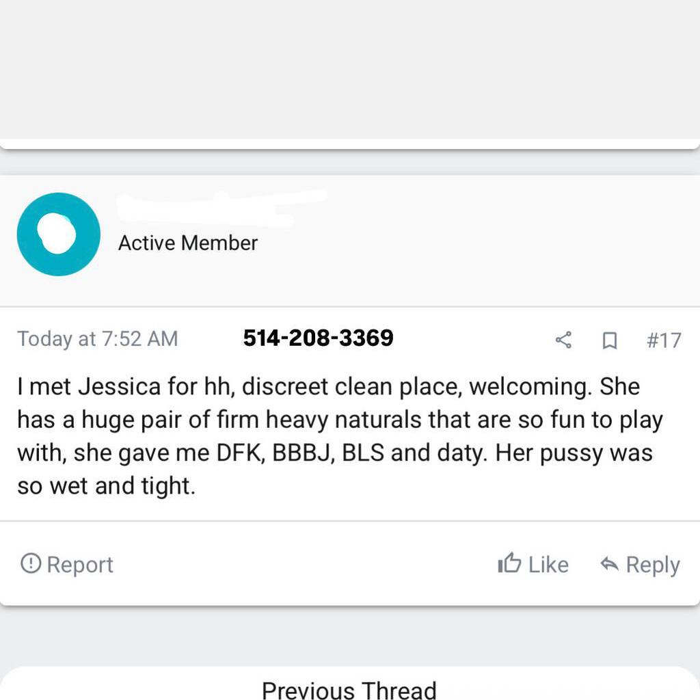The width and height of the screenshot is (700, 700).
Task: Click the "Active Member" user title
Action: click(188, 243)
